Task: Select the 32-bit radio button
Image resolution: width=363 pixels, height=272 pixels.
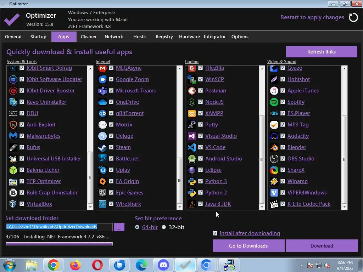Action: (164, 227)
